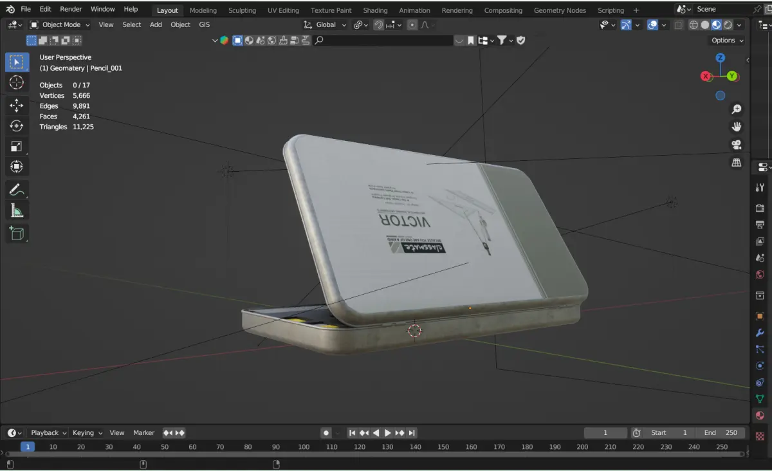
Task: Toggle timeline auto keying record button
Action: [x=326, y=433]
